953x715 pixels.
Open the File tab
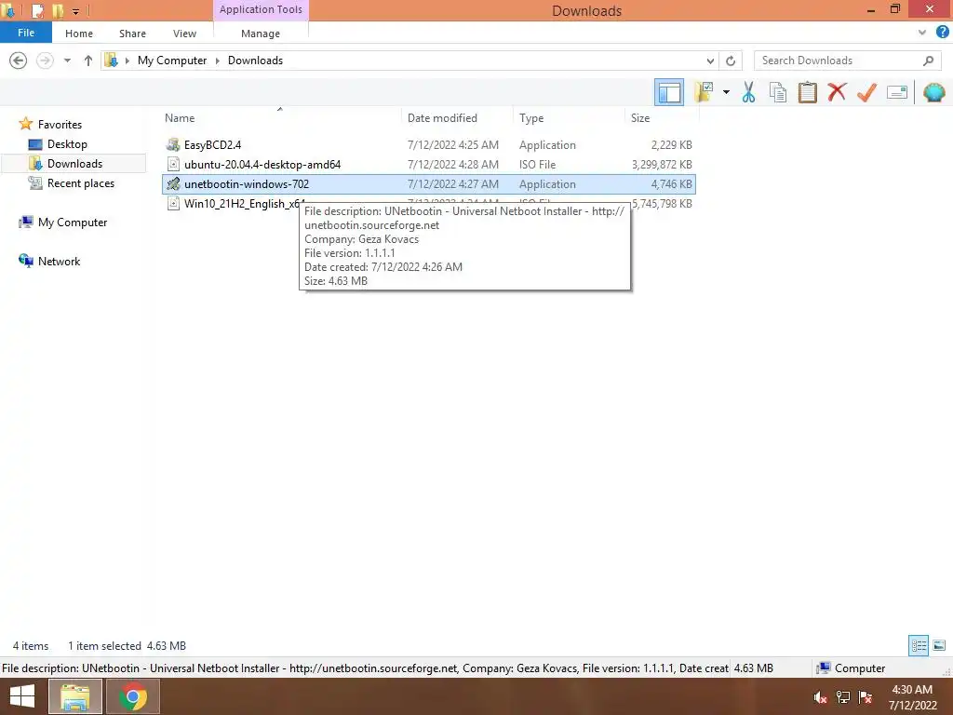(26, 33)
